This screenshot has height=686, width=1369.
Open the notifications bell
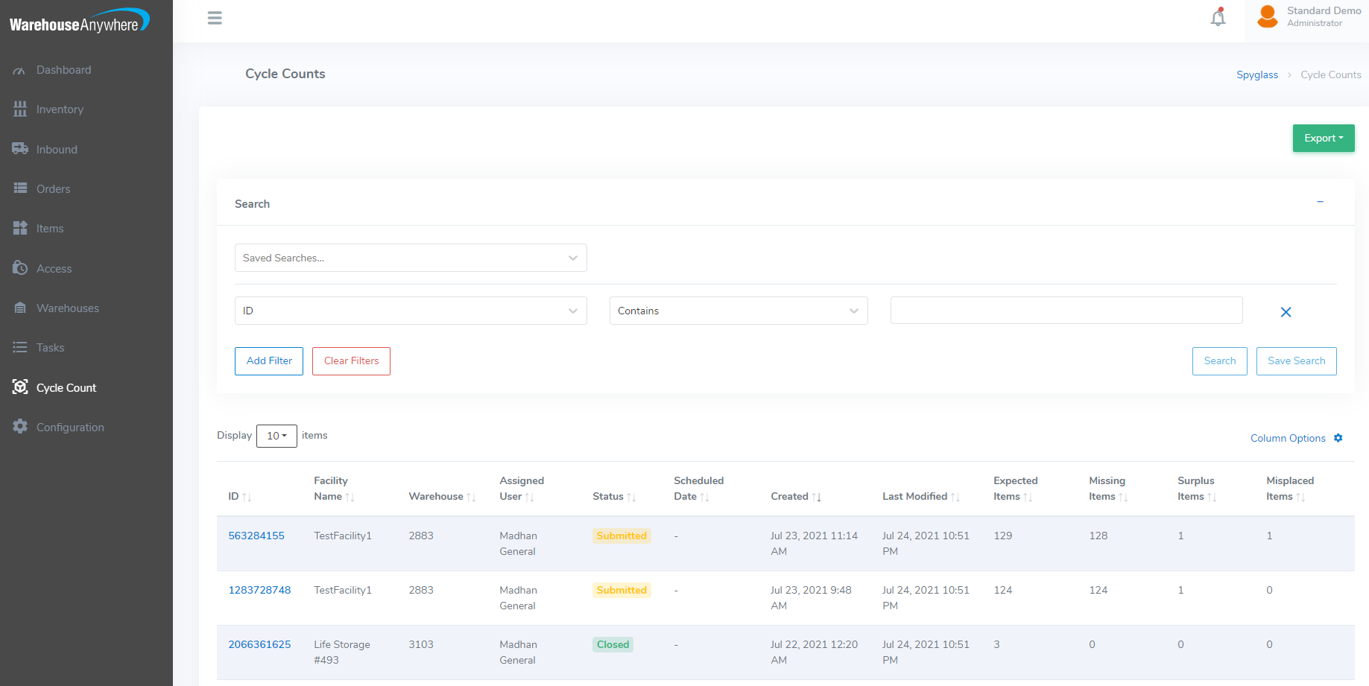pos(1218,17)
